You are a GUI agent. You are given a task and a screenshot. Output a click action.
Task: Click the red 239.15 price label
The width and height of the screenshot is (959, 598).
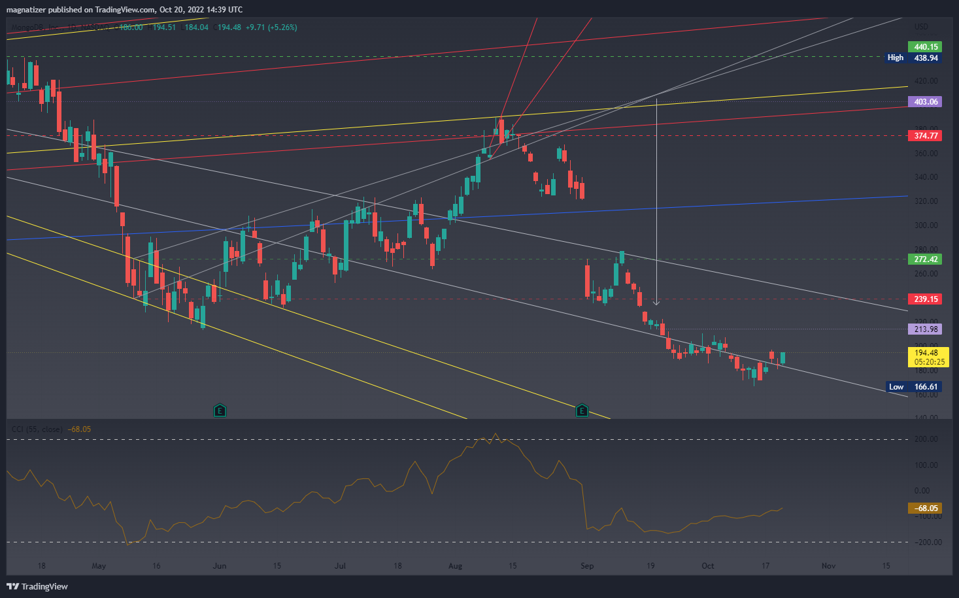tap(925, 299)
